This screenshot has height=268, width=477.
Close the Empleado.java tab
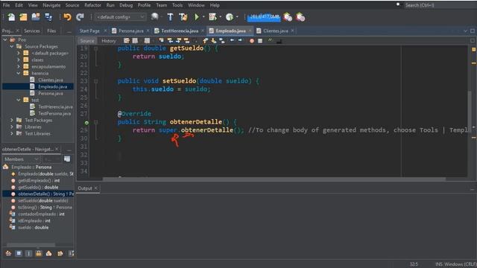click(x=250, y=31)
